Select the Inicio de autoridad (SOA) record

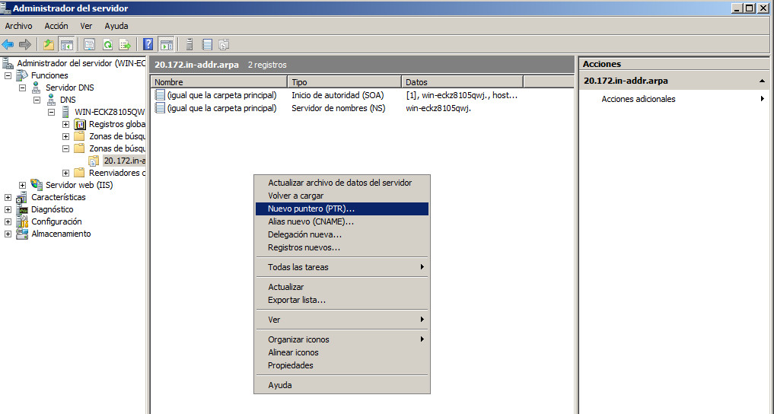click(x=337, y=95)
